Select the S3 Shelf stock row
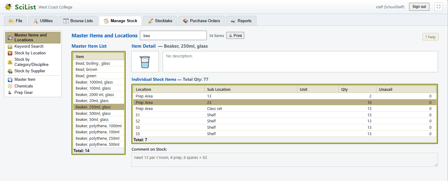The height and width of the screenshot is (181, 448). (x=285, y=127)
